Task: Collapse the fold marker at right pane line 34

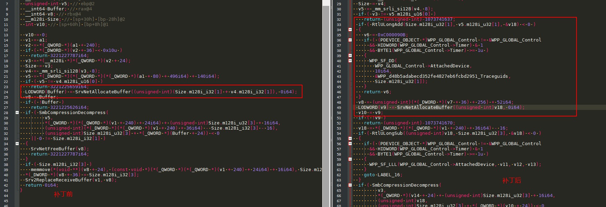Action: click(350, 29)
